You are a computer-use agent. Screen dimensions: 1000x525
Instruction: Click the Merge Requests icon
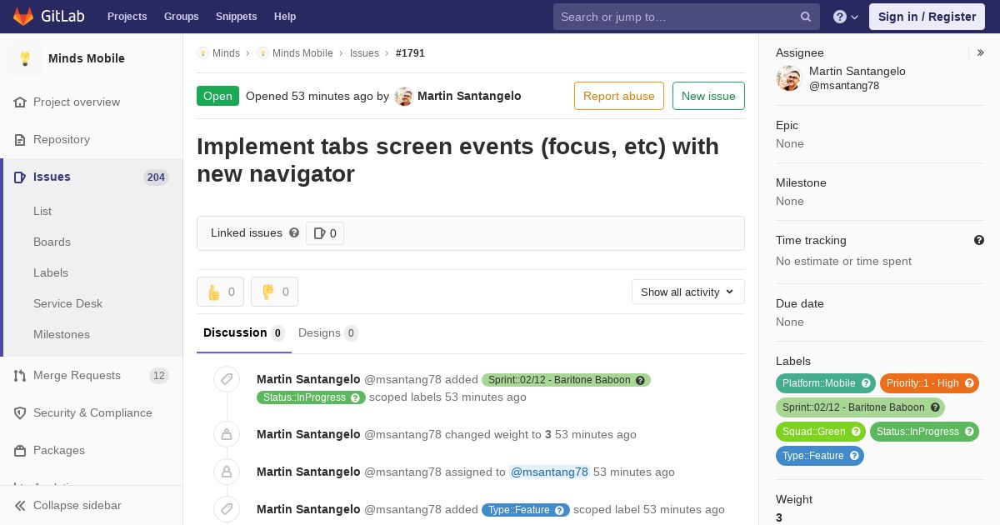[x=20, y=376]
